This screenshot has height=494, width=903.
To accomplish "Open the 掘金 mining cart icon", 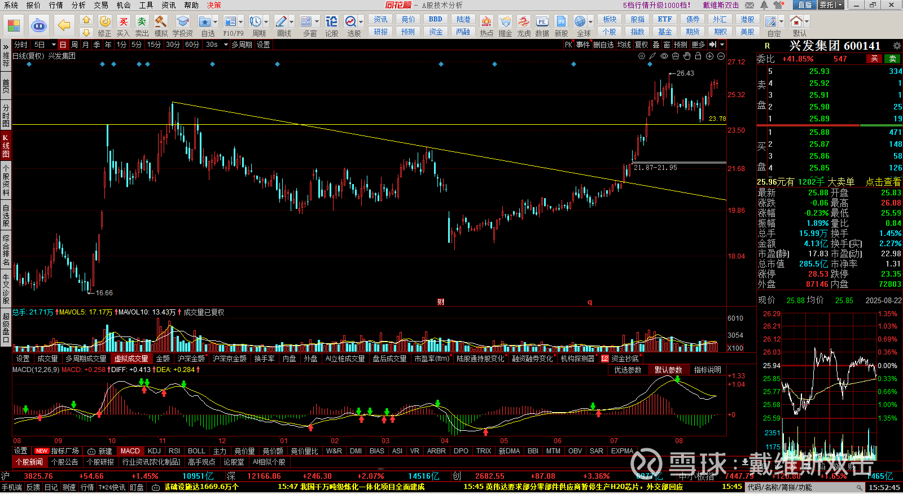I will click(505, 21).
